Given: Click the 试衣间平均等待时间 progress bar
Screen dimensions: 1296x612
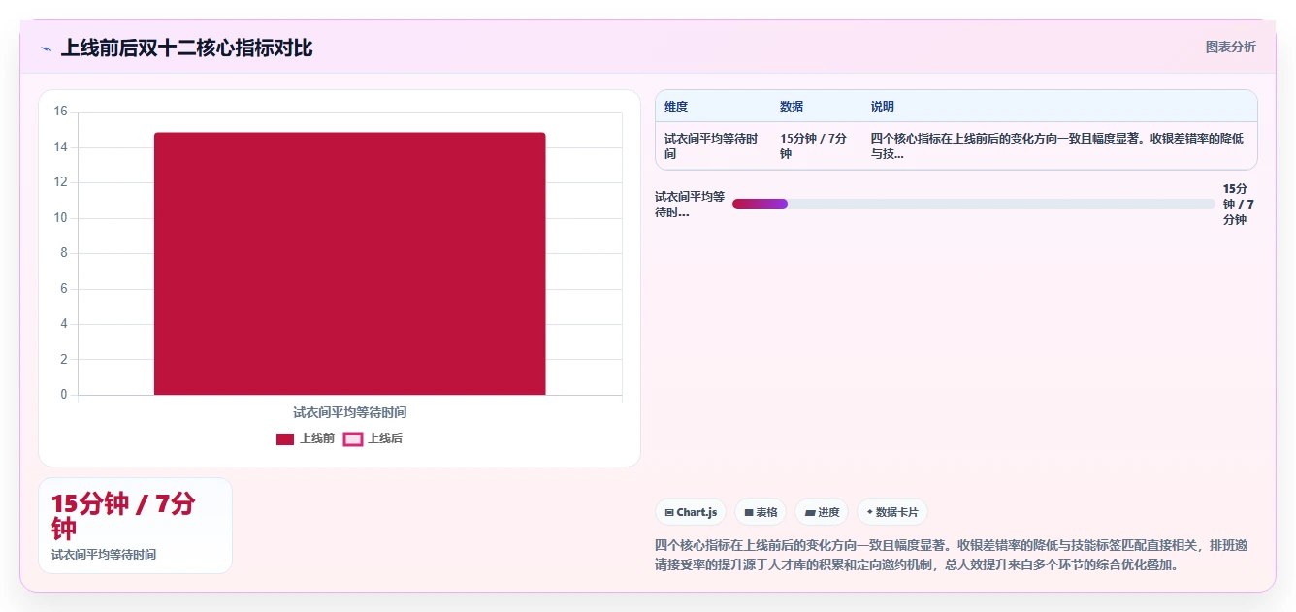Looking at the screenshot, I should tap(974, 204).
